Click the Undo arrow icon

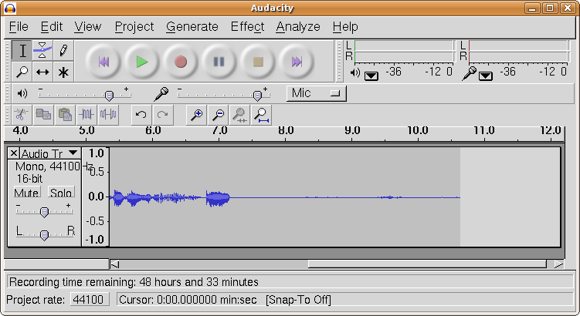[x=141, y=115]
